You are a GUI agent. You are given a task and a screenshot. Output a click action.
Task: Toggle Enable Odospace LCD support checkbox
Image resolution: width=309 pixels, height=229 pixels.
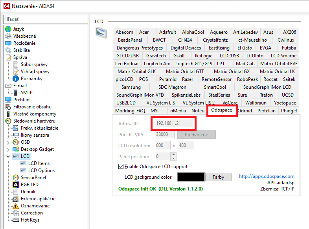point(121,167)
